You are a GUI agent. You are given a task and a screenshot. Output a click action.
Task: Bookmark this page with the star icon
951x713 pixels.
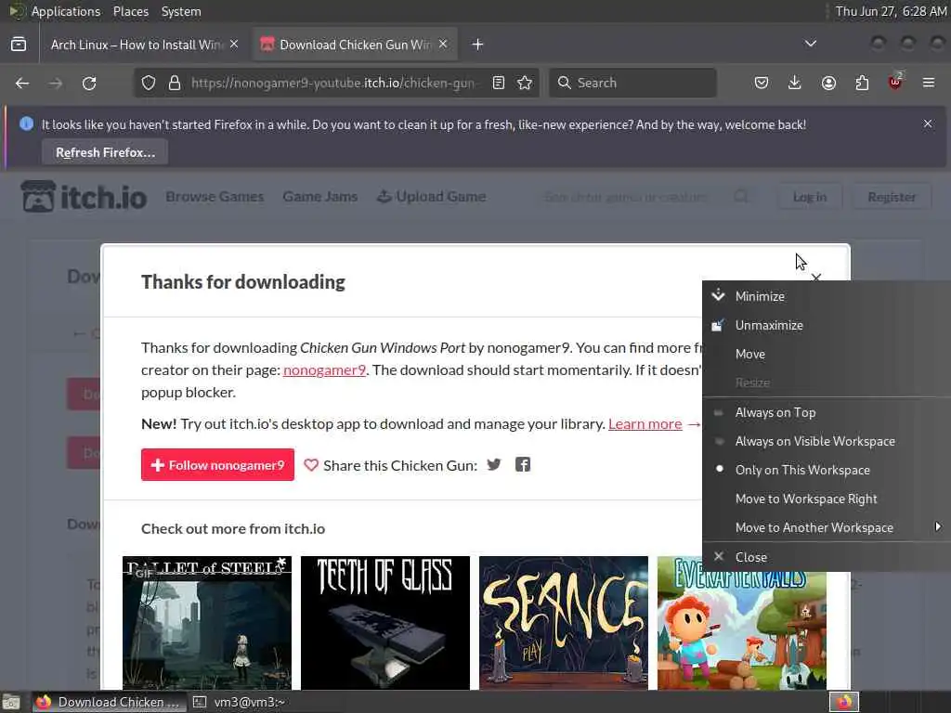tap(526, 83)
